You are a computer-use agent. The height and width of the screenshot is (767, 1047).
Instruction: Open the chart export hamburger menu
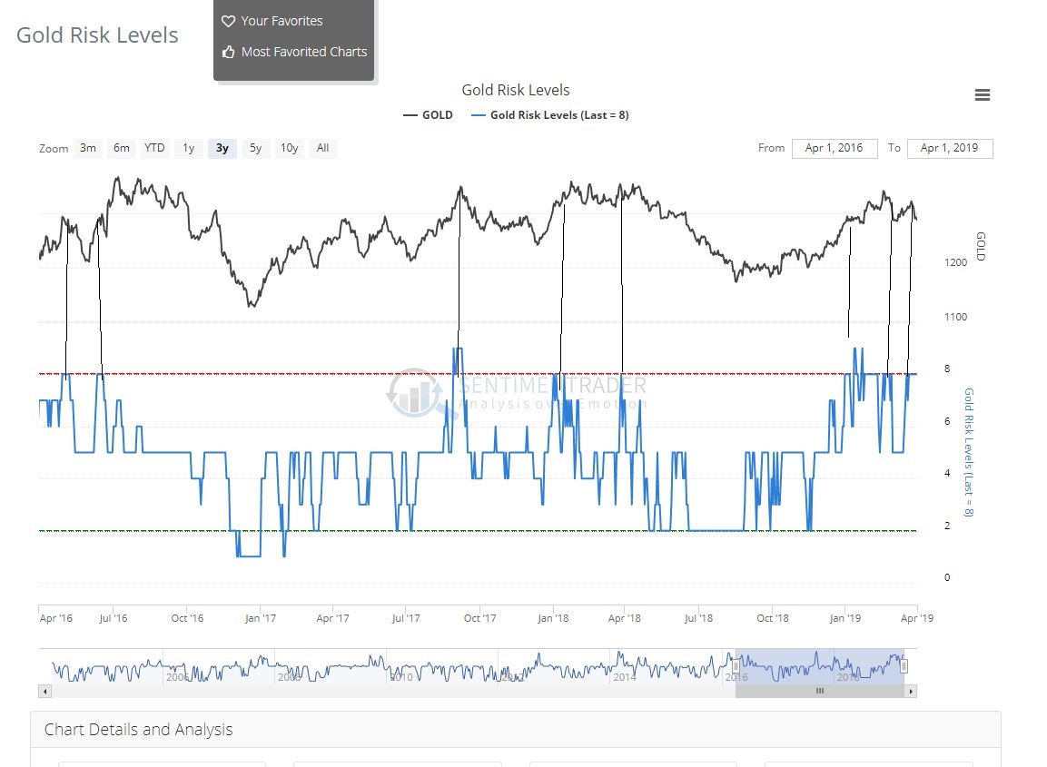pyautogui.click(x=982, y=94)
